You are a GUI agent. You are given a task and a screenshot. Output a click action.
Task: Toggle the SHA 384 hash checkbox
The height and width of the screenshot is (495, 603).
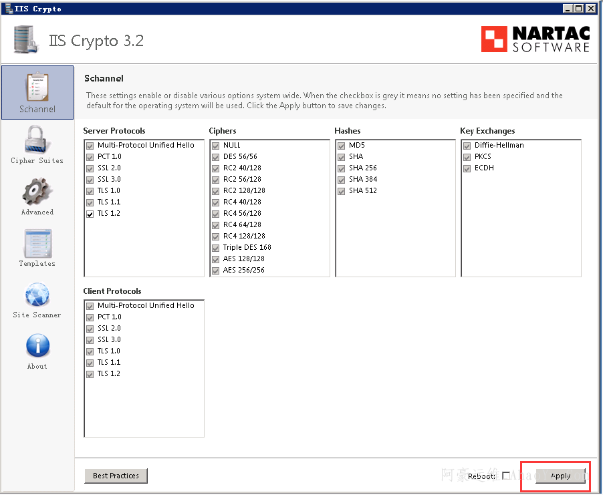click(341, 180)
